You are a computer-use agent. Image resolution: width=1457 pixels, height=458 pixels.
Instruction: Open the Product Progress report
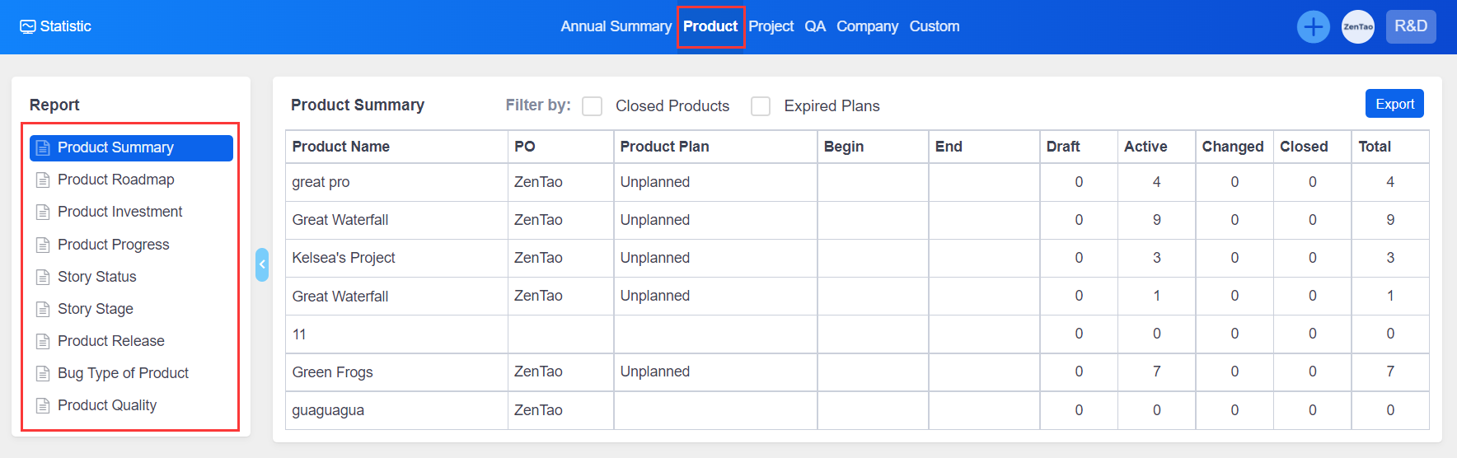tap(113, 245)
